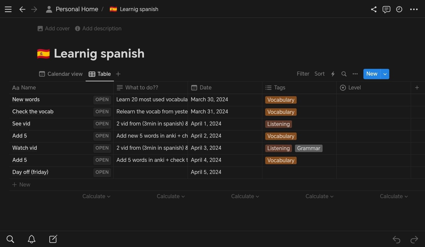This screenshot has height=247, width=425.
Task: Expand the New button dropdown arrow
Action: click(385, 74)
